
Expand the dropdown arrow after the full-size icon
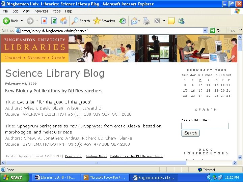164,21
